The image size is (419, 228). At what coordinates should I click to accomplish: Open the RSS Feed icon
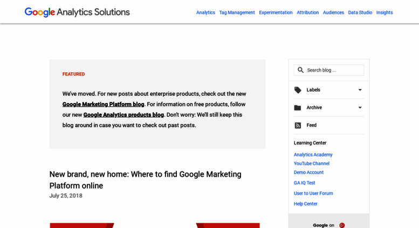click(x=298, y=125)
